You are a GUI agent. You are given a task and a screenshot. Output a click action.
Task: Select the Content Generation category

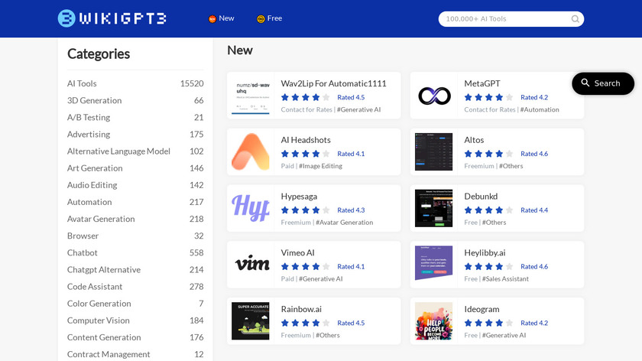coord(135,337)
